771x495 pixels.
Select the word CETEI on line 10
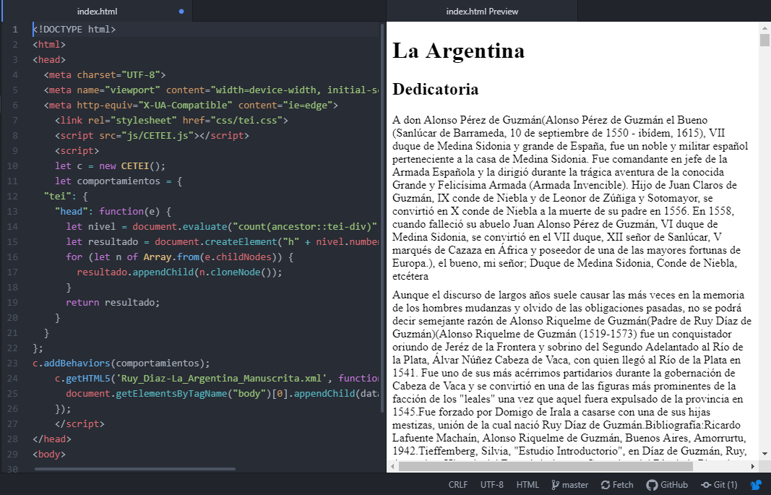pyautogui.click(x=134, y=165)
